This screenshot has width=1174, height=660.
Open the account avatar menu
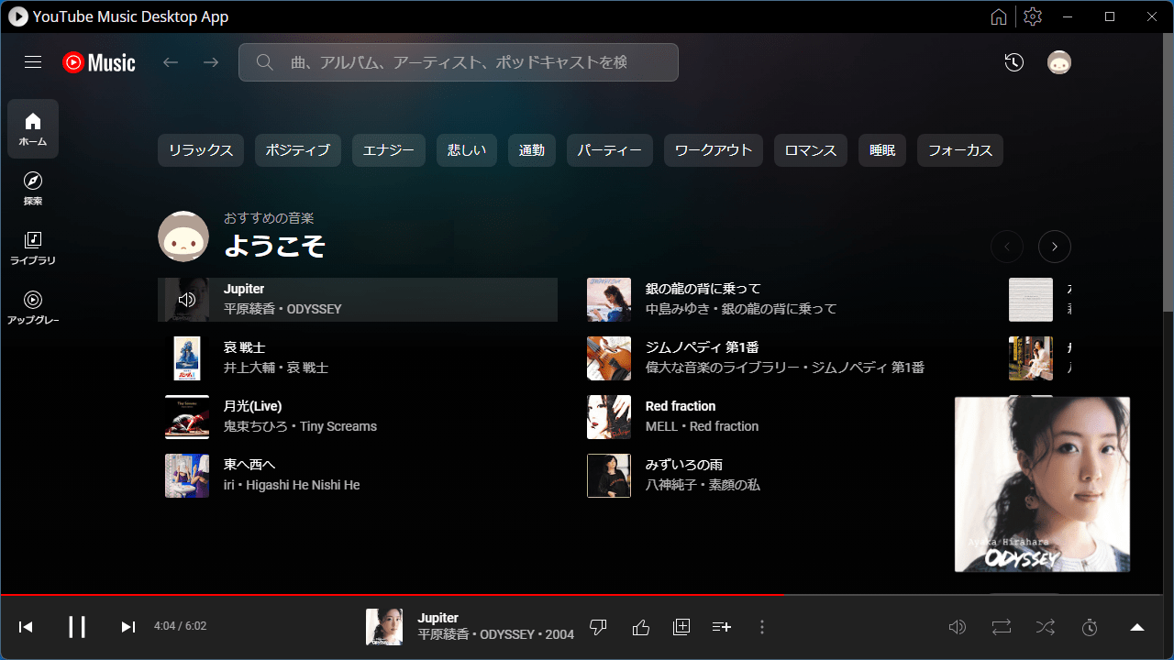coord(1059,62)
